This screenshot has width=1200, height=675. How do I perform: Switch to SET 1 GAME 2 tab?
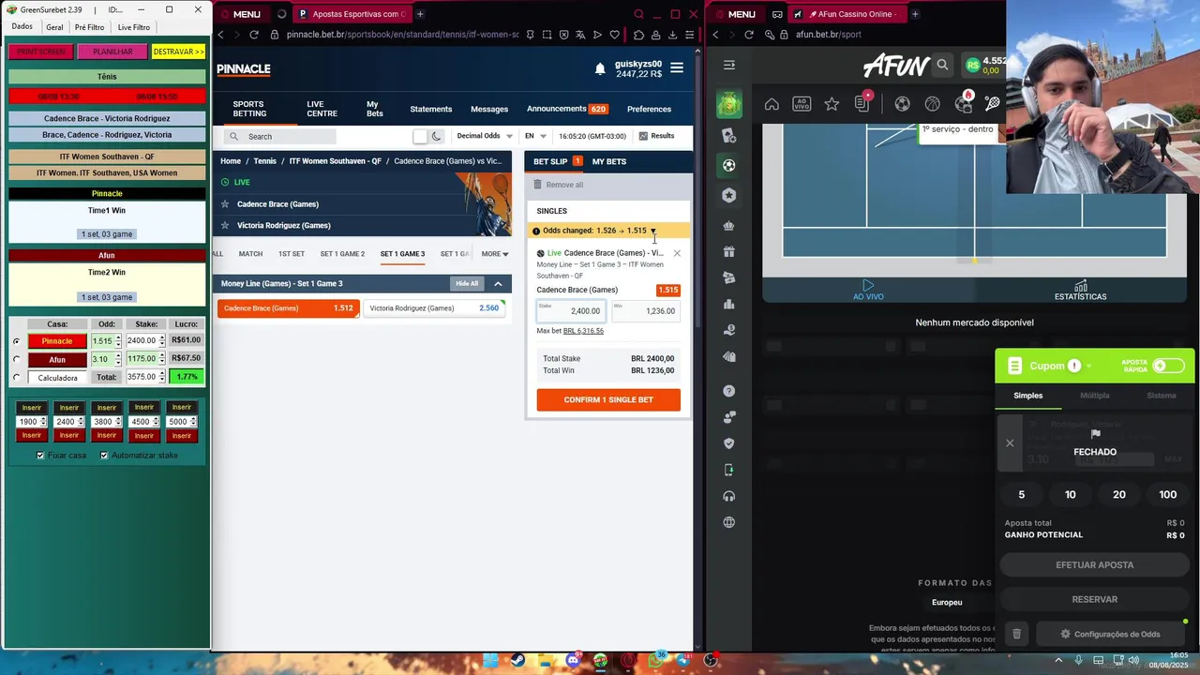tap(342, 254)
